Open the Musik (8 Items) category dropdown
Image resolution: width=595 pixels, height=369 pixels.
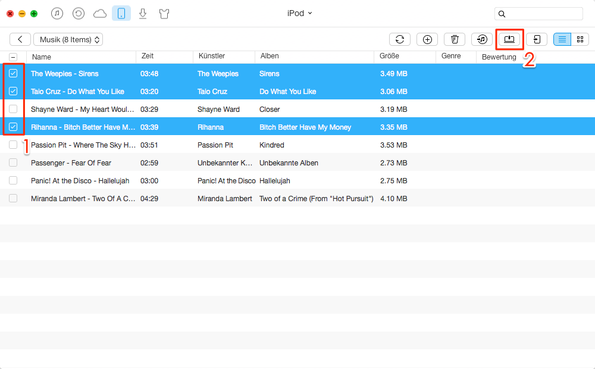[x=68, y=39]
